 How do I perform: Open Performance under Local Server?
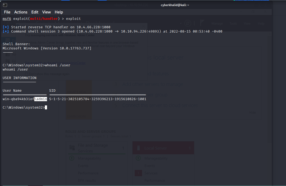click(x=155, y=180)
